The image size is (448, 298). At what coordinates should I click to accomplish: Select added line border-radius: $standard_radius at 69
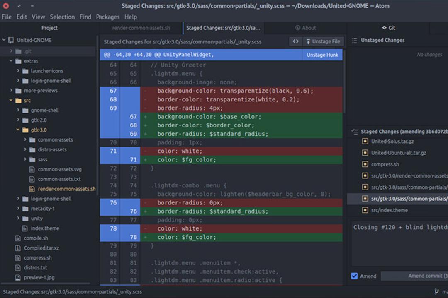(221, 134)
